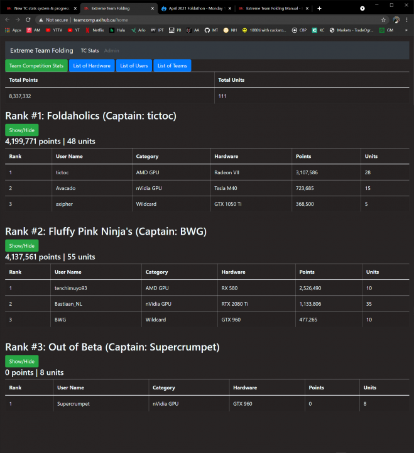The image size is (414, 453).
Task: Toggle Show/Hide for the Foldaholics team
Action: tap(21, 130)
